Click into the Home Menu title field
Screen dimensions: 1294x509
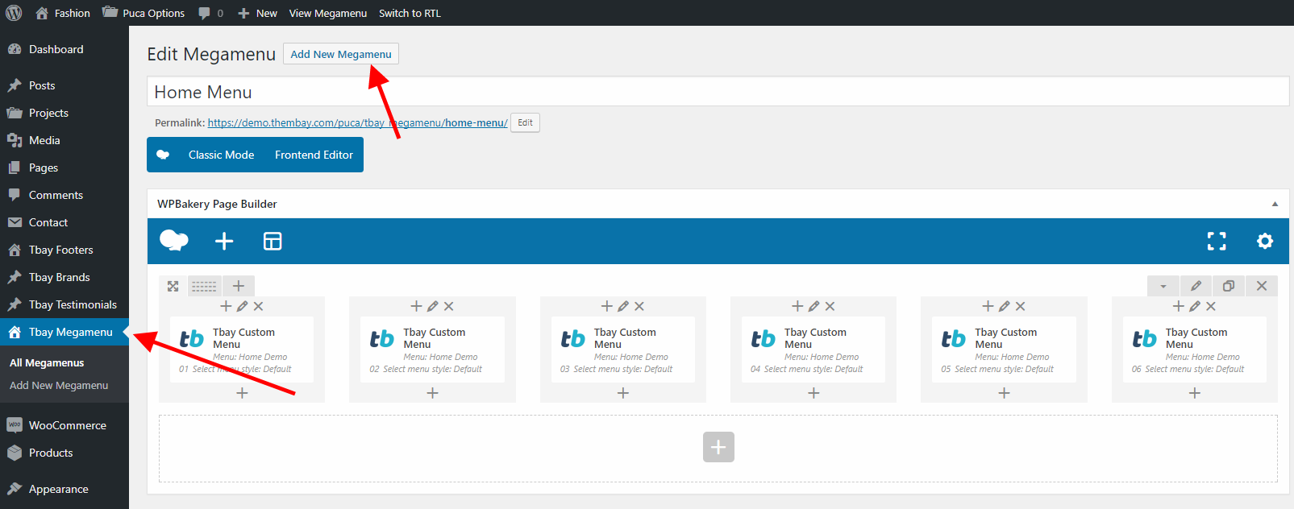click(x=718, y=92)
